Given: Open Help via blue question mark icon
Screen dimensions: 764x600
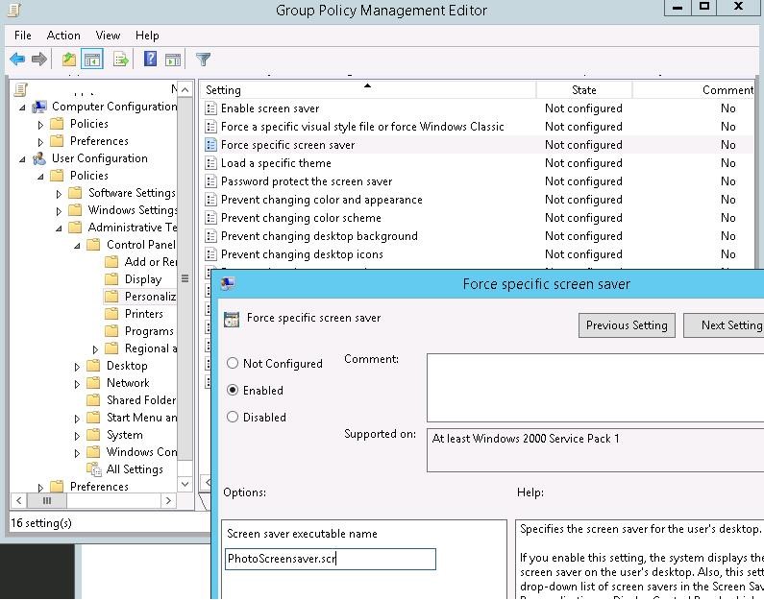Looking at the screenshot, I should point(150,60).
